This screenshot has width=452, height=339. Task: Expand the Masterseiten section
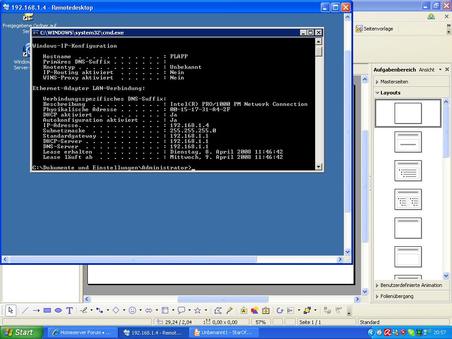(x=411, y=82)
